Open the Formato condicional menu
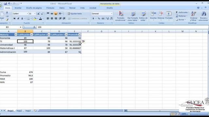The image size is (209, 117). point(121,16)
